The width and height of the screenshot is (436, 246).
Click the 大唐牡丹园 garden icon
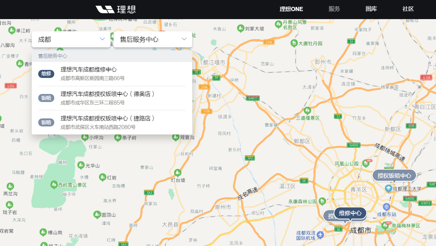[x=294, y=43]
